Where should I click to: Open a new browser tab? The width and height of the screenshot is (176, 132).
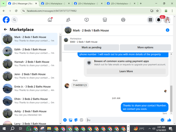coord(141,4)
